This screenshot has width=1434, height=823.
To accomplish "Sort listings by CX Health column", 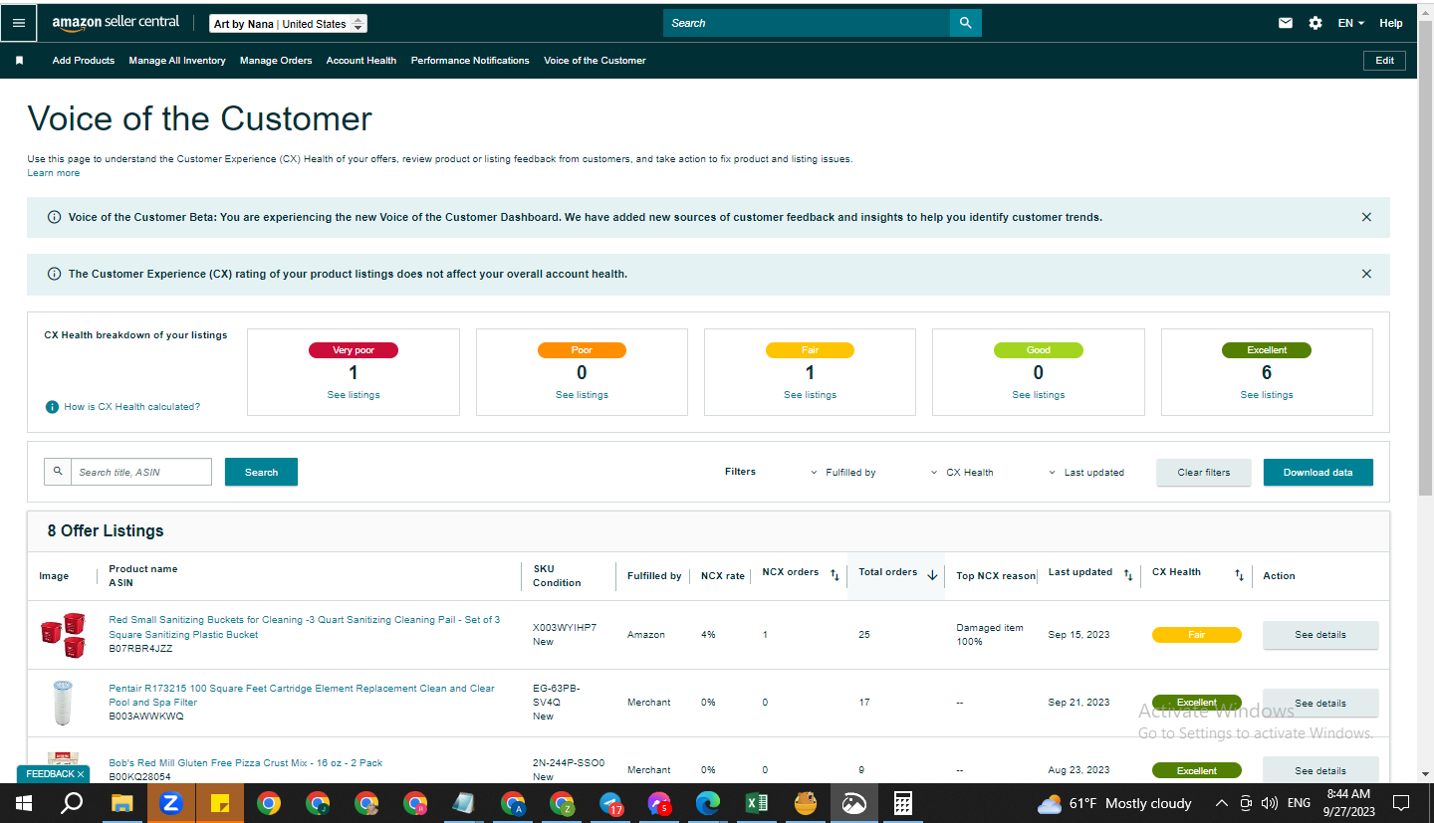I will click(1240, 575).
